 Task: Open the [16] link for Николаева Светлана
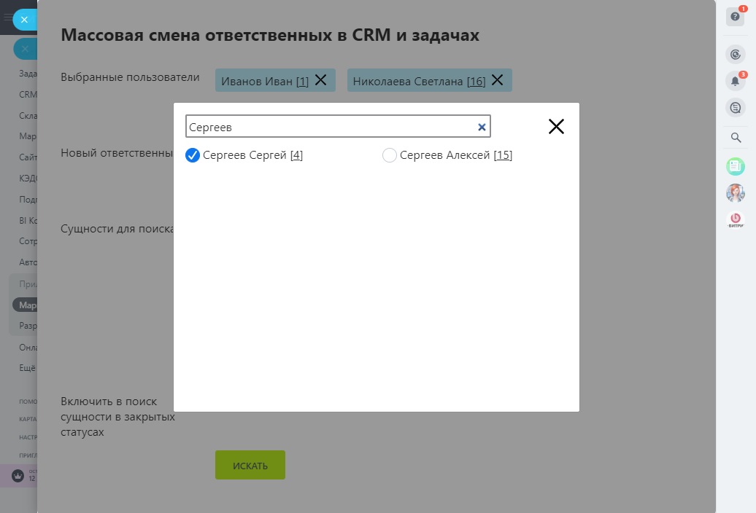476,82
